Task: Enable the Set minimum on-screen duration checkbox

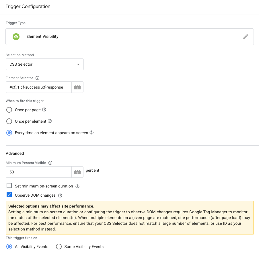Action: coord(9,186)
